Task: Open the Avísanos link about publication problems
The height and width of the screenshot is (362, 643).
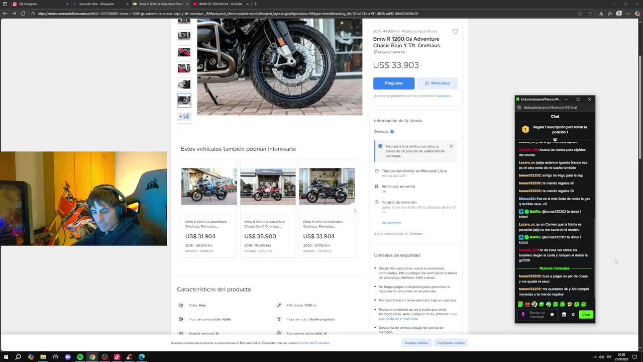Action: pos(444,96)
